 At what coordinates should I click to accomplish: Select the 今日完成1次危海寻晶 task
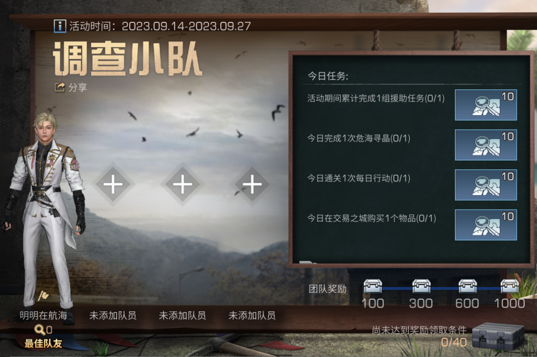358,139
